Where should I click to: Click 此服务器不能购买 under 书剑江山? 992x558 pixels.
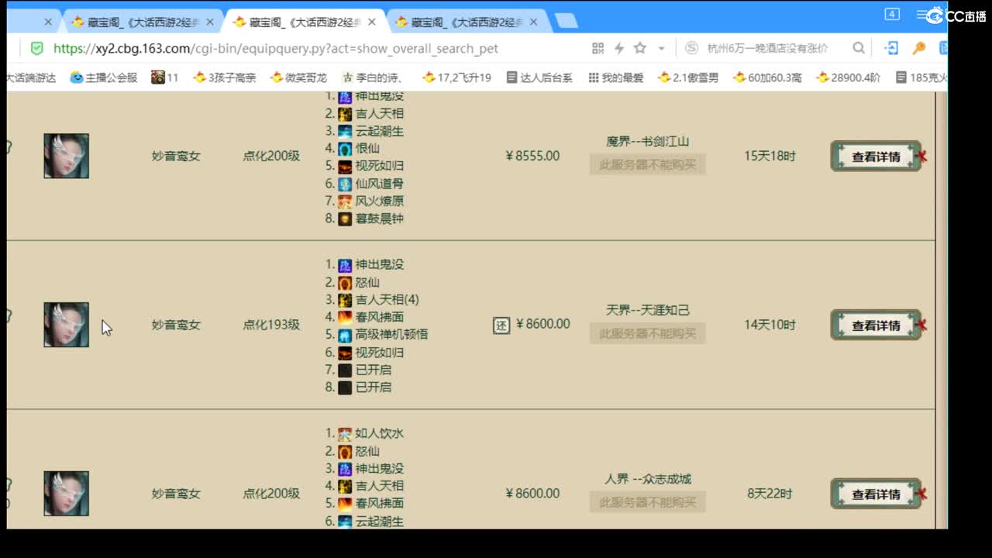click(647, 164)
